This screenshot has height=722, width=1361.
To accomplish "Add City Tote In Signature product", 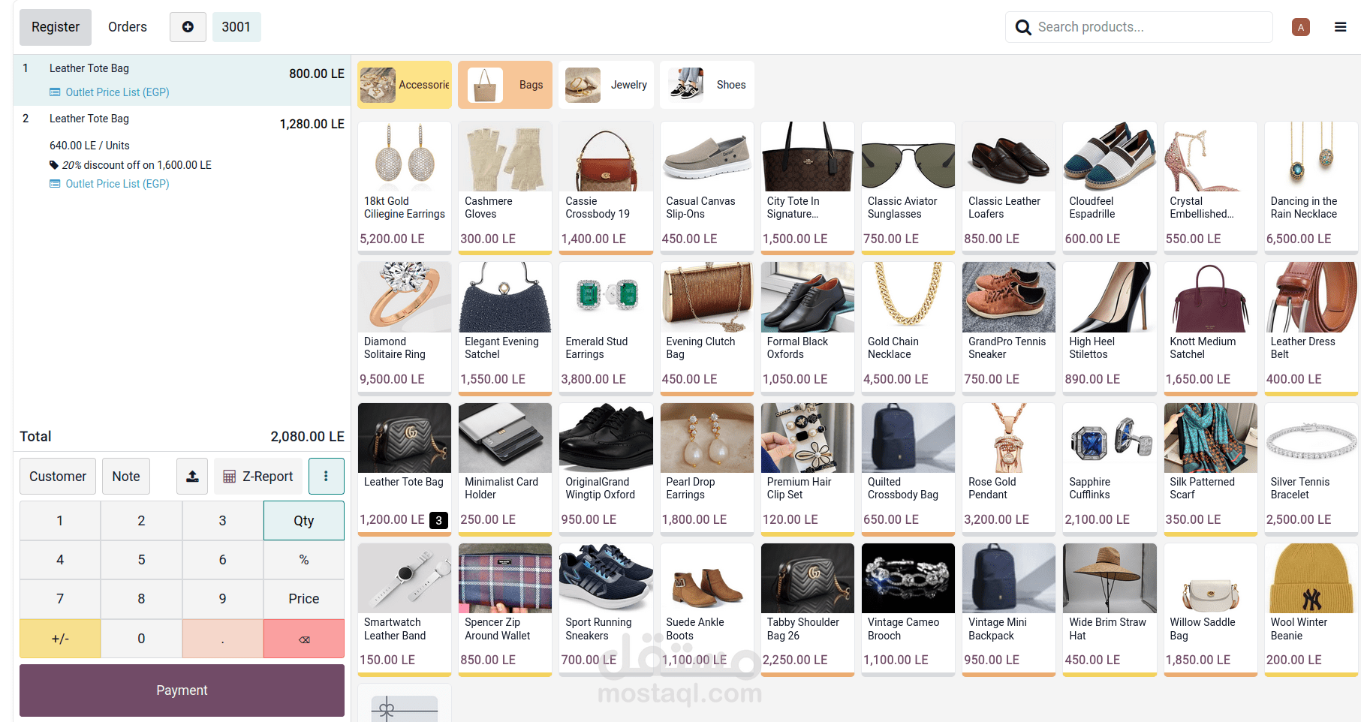I will point(808,188).
